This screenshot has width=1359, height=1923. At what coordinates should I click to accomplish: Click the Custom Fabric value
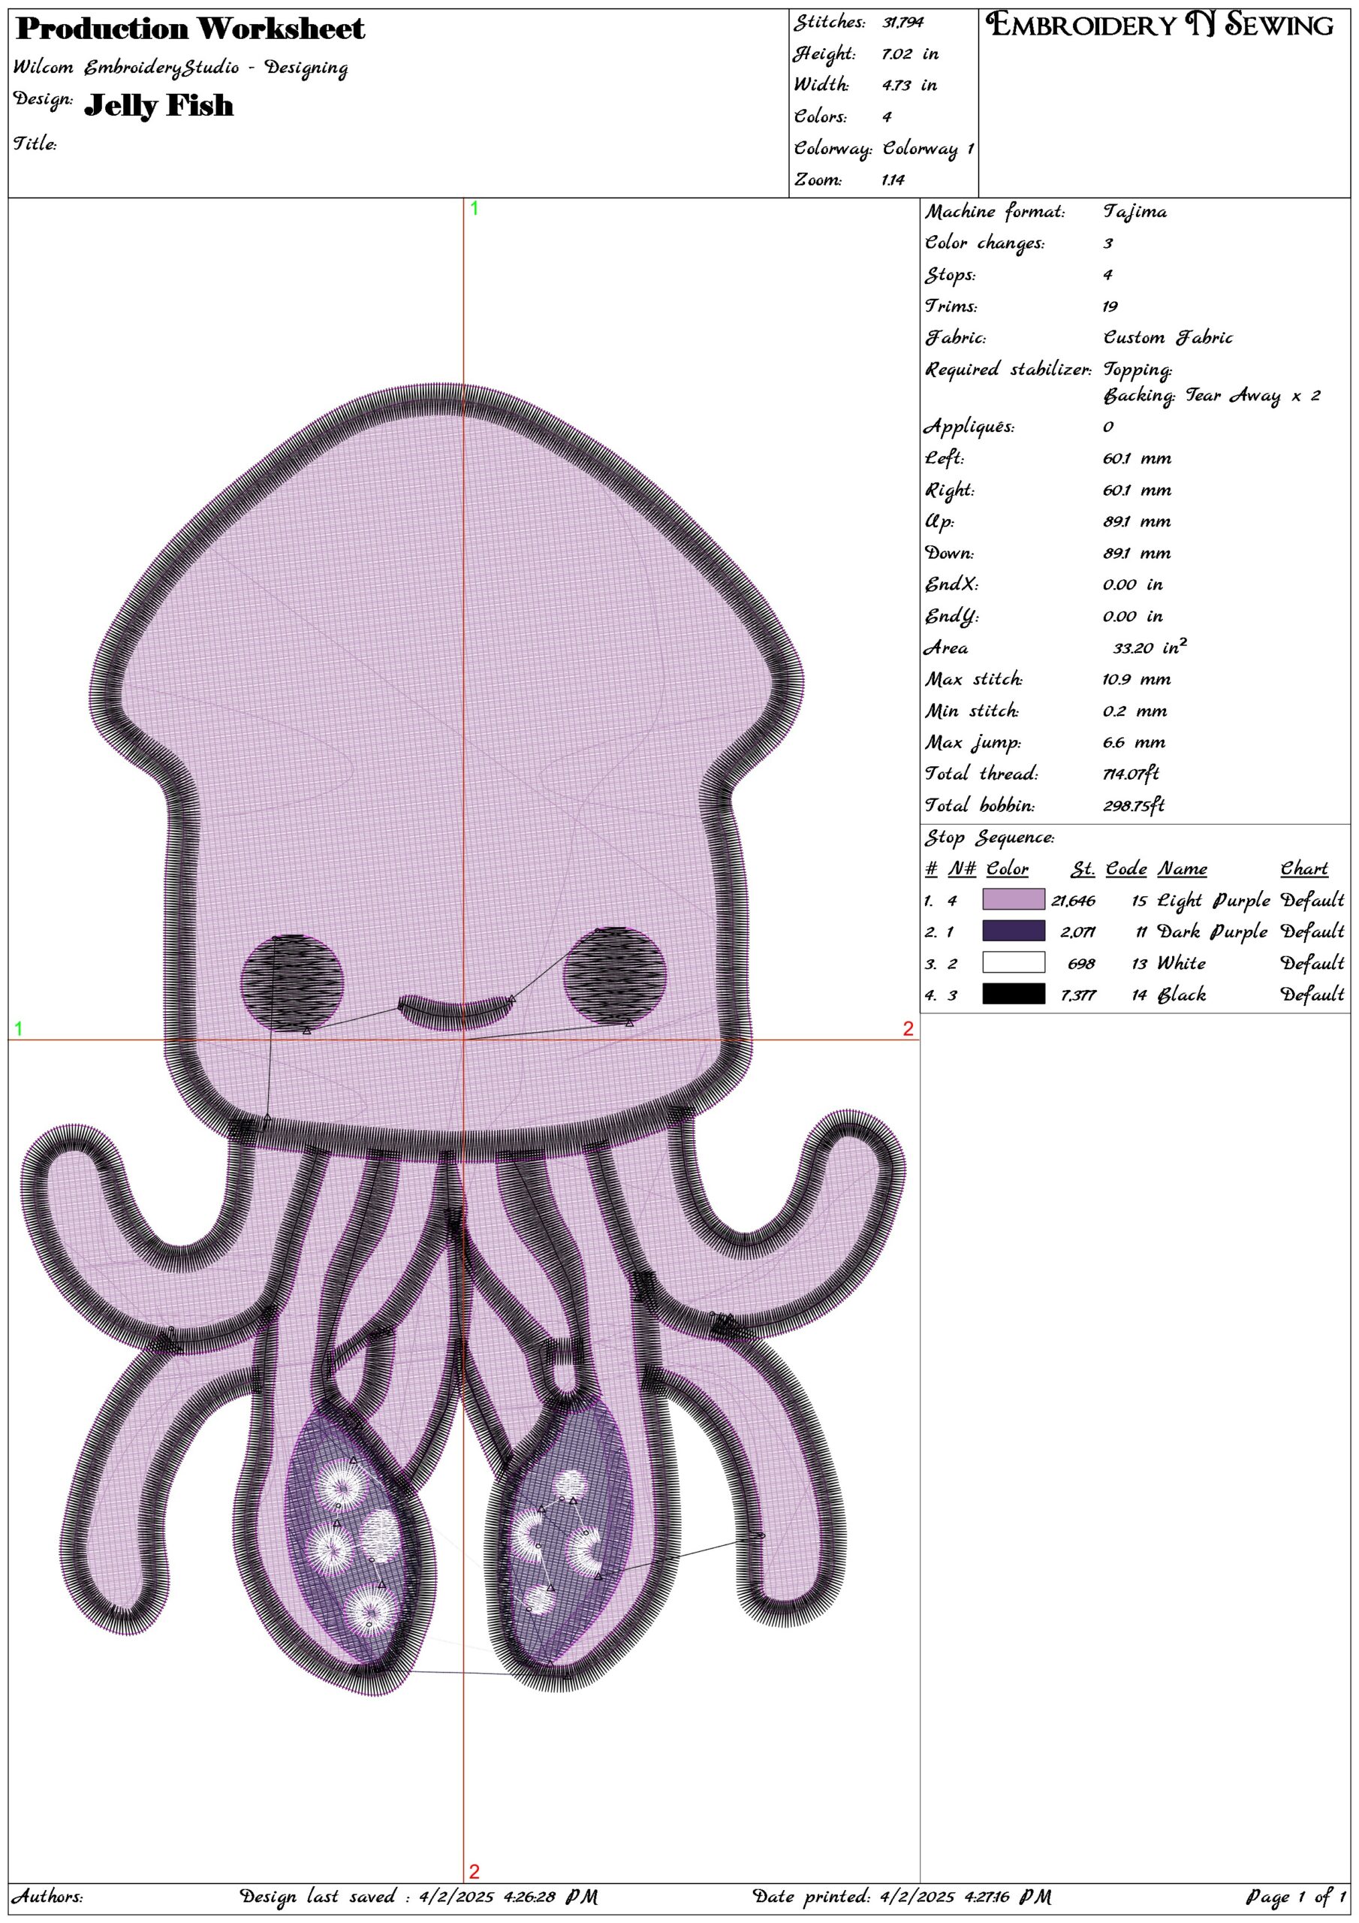tap(1168, 337)
